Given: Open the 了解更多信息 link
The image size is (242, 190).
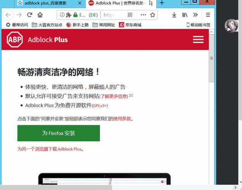Looking at the screenshot, I should click(114, 97).
